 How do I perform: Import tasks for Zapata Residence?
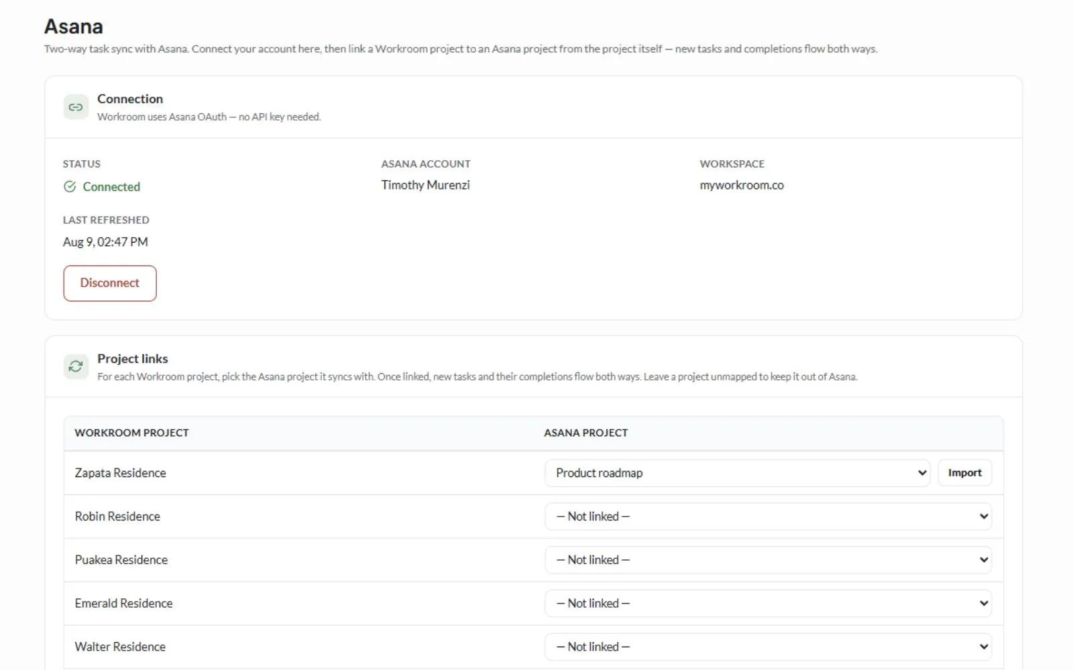pos(964,473)
